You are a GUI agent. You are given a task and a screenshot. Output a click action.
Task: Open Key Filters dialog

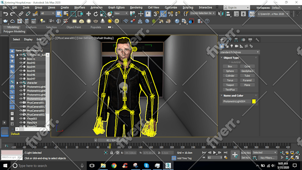click(267, 158)
